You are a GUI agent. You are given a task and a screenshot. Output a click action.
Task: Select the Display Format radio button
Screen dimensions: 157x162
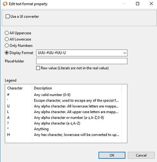(7, 53)
